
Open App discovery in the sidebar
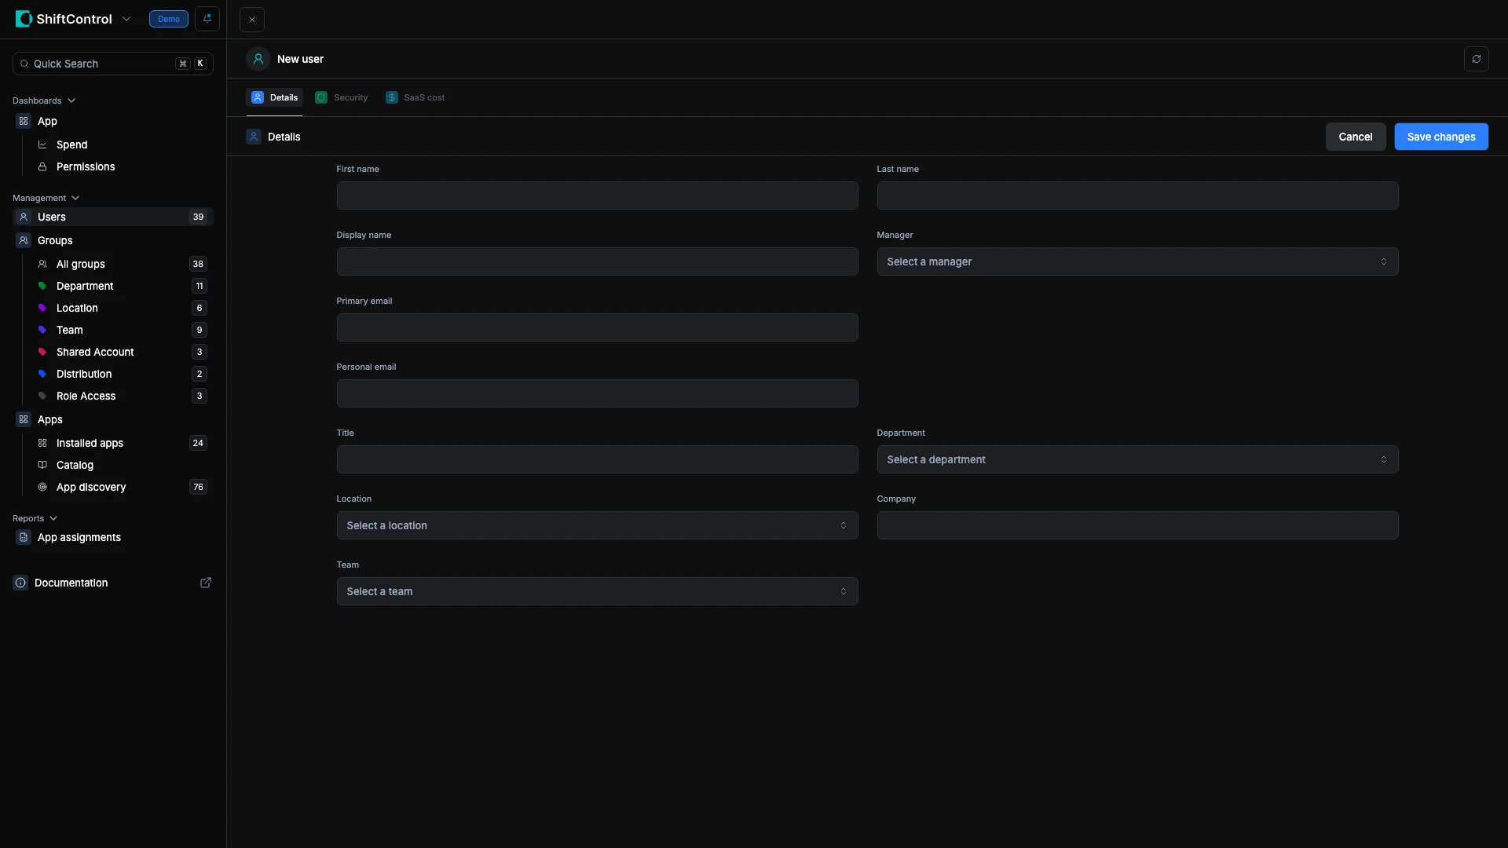90,488
